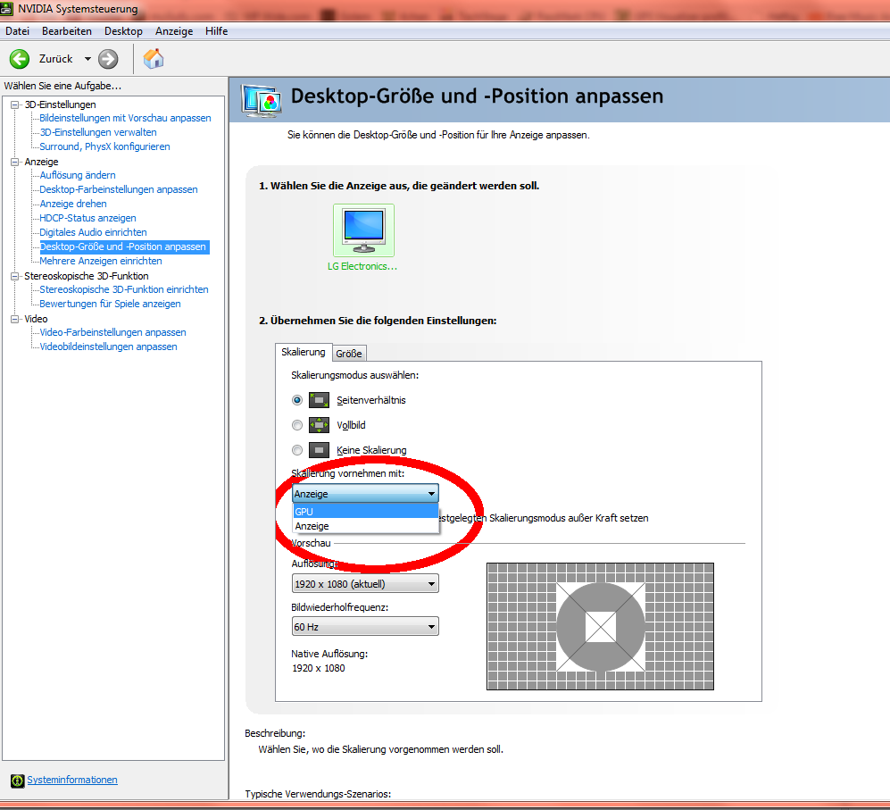
Task: Open Videobildeinstellungen anpassen
Action: (108, 347)
